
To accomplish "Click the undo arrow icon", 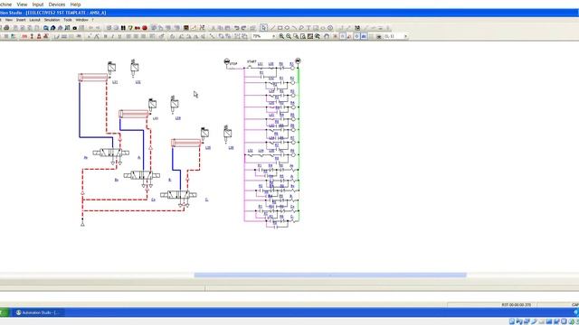I will click(236, 28).
